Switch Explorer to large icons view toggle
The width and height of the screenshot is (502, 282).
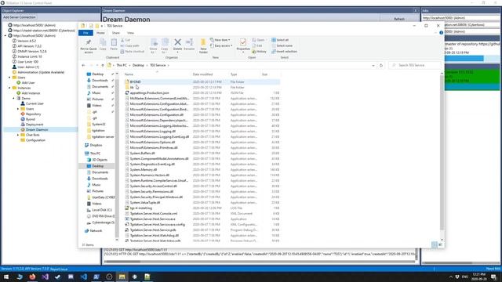tap(440, 244)
